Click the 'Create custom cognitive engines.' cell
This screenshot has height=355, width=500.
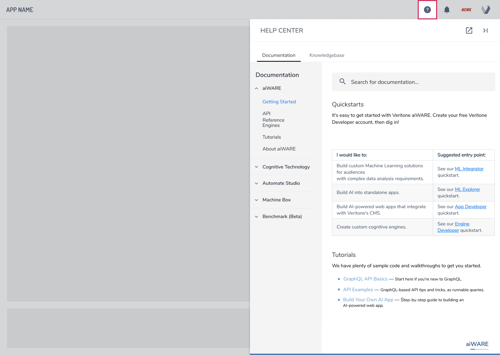point(382,227)
